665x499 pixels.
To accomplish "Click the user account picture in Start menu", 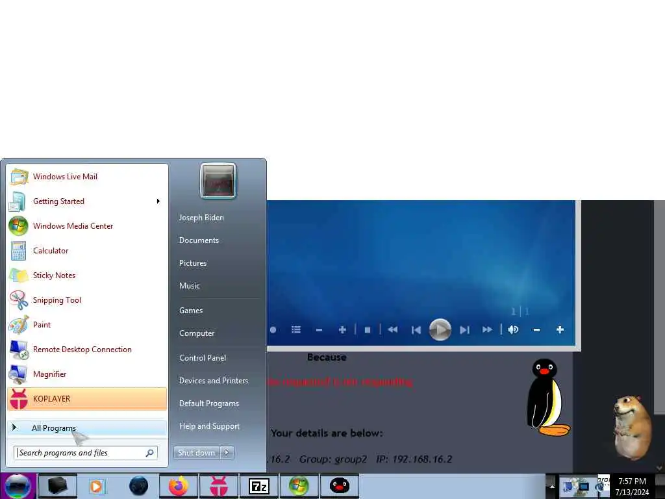I will click(218, 181).
